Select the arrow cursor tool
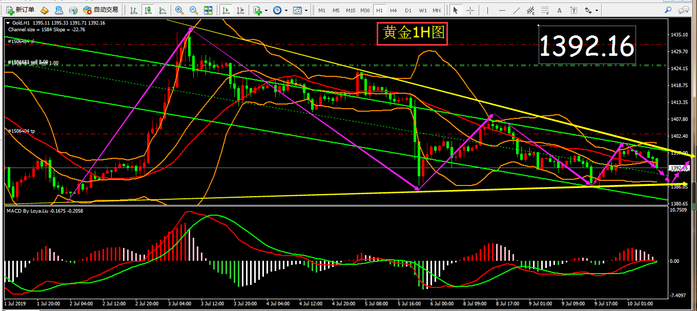The height and width of the screenshot is (311, 697). click(455, 10)
